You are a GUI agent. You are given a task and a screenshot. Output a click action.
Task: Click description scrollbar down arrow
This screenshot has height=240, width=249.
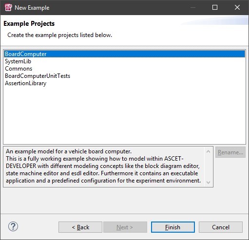208,182
